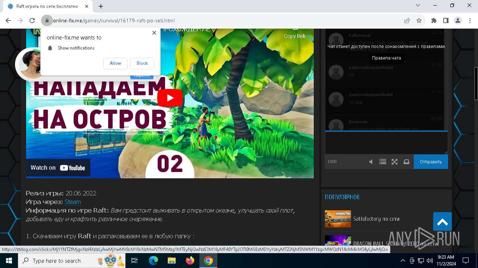
Task: Open Satisfactory game thumbnail
Action: point(338,219)
